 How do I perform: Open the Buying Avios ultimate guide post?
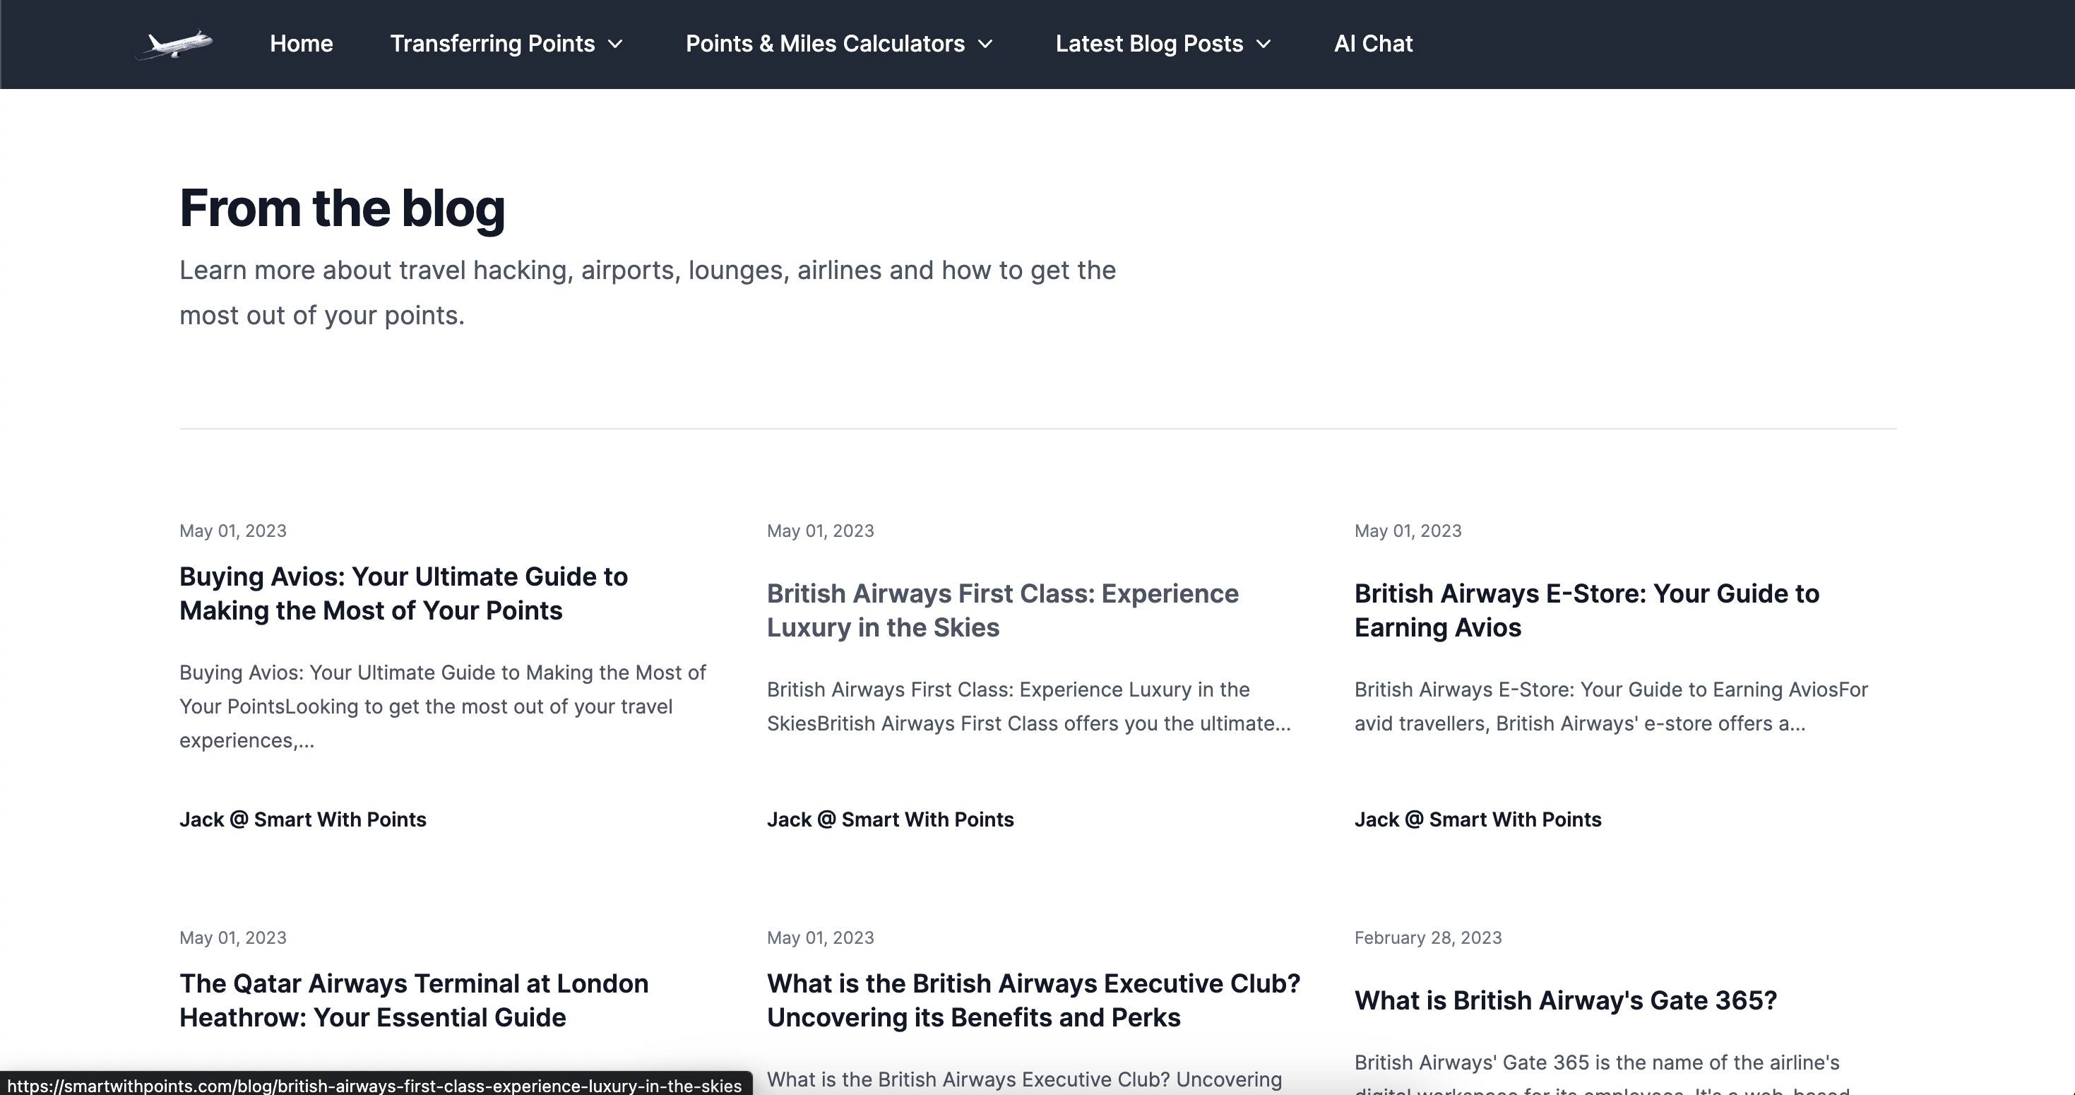(403, 594)
